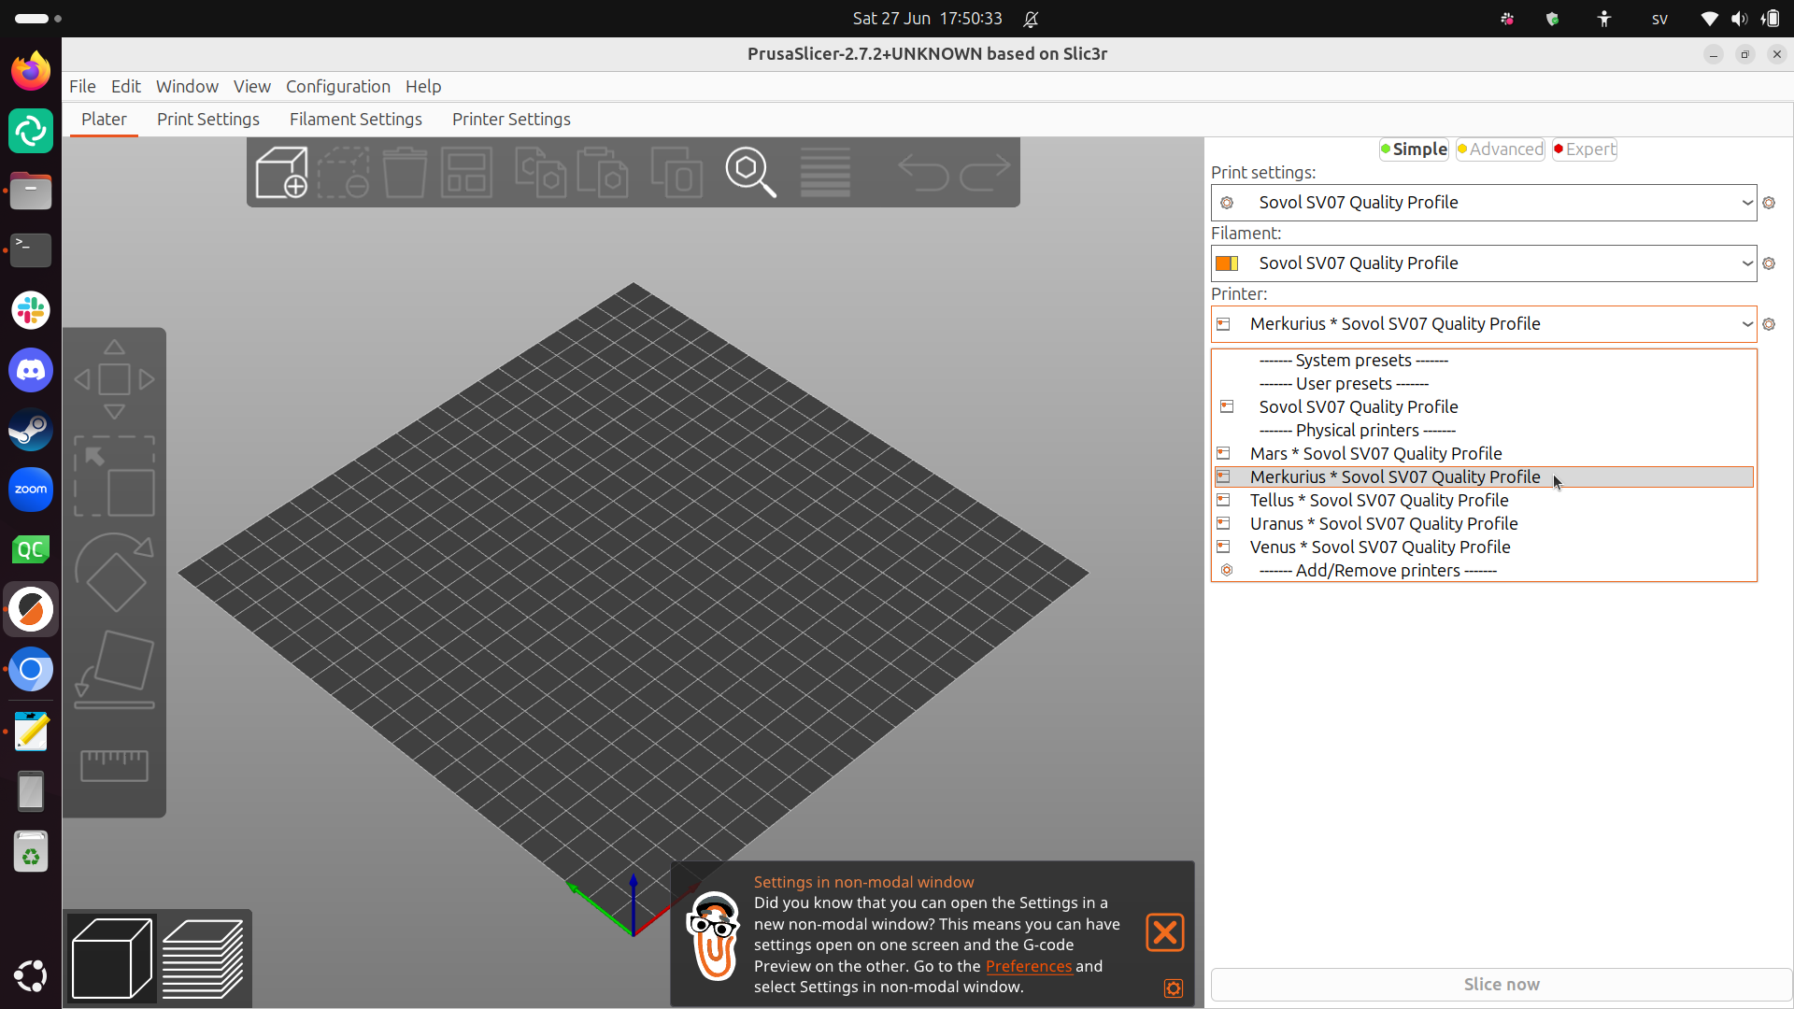Switch to the Filament Settings tab

click(356, 120)
